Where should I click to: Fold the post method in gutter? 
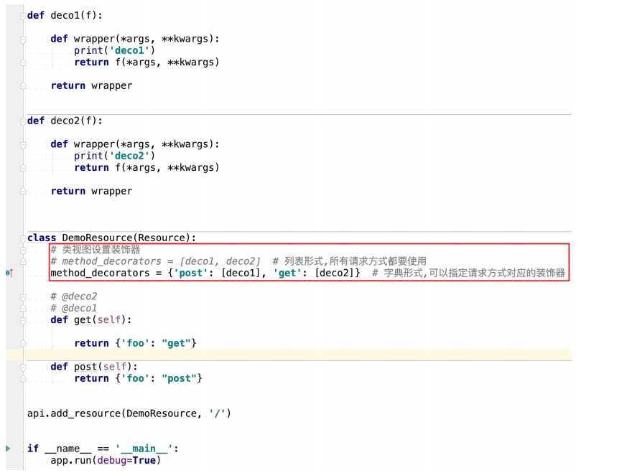point(23,367)
